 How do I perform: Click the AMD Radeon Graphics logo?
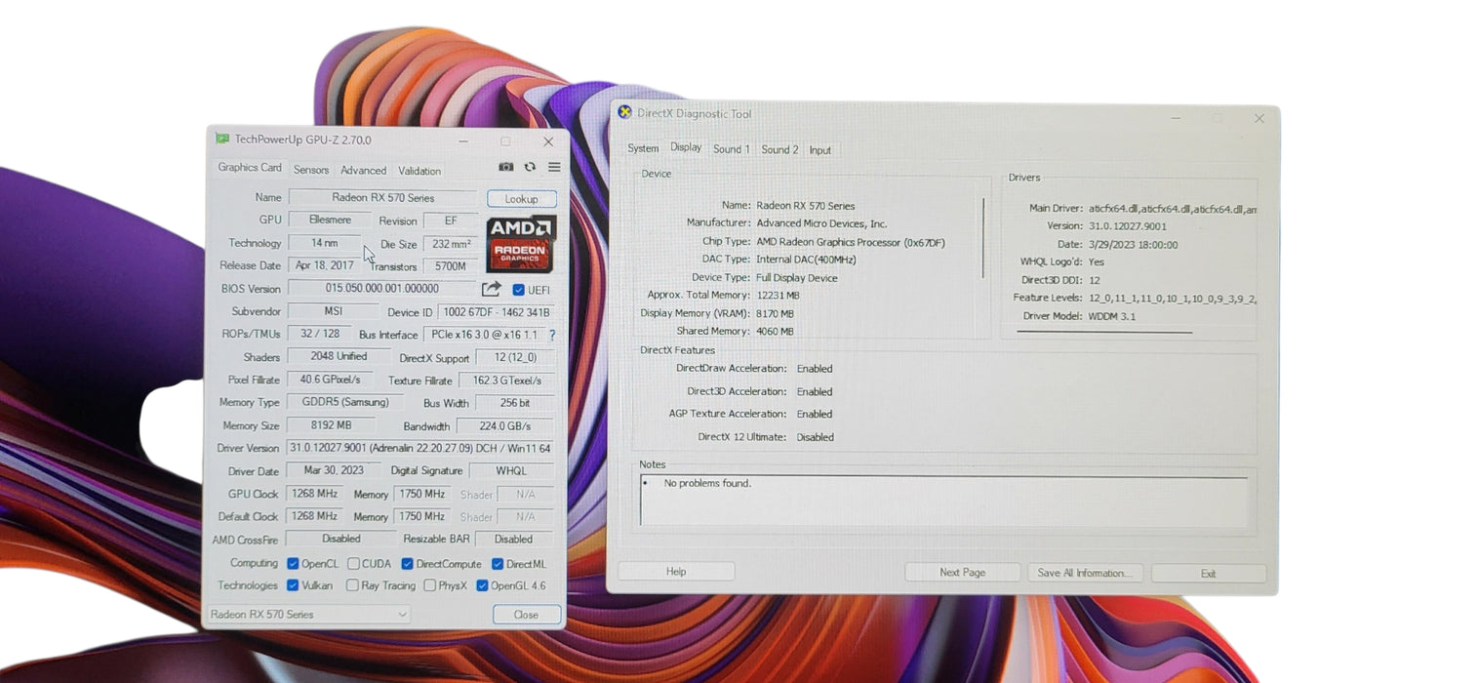[521, 244]
